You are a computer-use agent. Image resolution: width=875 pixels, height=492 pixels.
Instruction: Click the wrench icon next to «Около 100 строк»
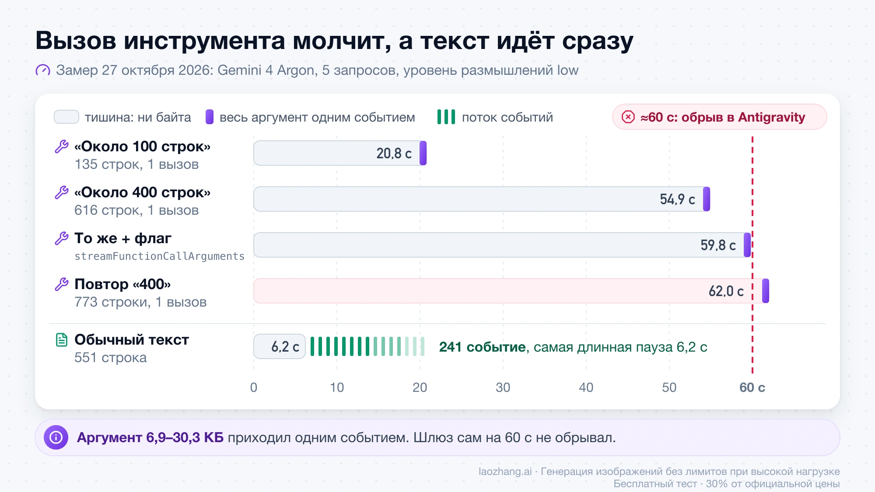62,147
